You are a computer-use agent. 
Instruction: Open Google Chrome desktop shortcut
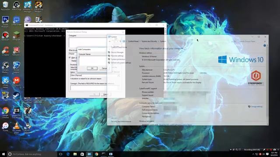coord(5,113)
